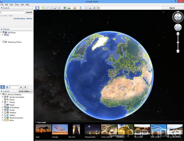184x141 pixels.
Task: Start the Record a Tour tool
Action: point(59,8)
